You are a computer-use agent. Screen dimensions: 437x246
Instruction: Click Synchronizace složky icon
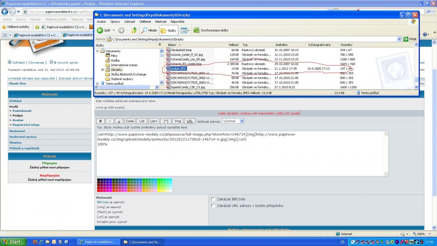197,30
